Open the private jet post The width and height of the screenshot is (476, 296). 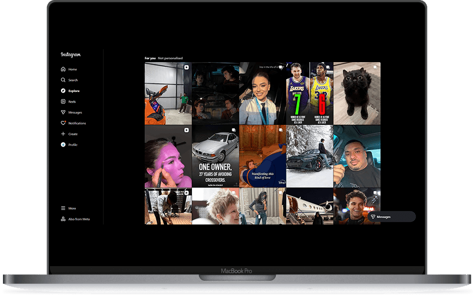pyautogui.click(x=309, y=206)
